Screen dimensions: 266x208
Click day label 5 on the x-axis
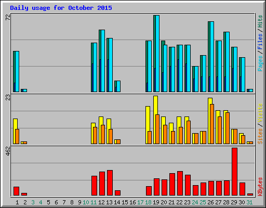tap(48, 202)
